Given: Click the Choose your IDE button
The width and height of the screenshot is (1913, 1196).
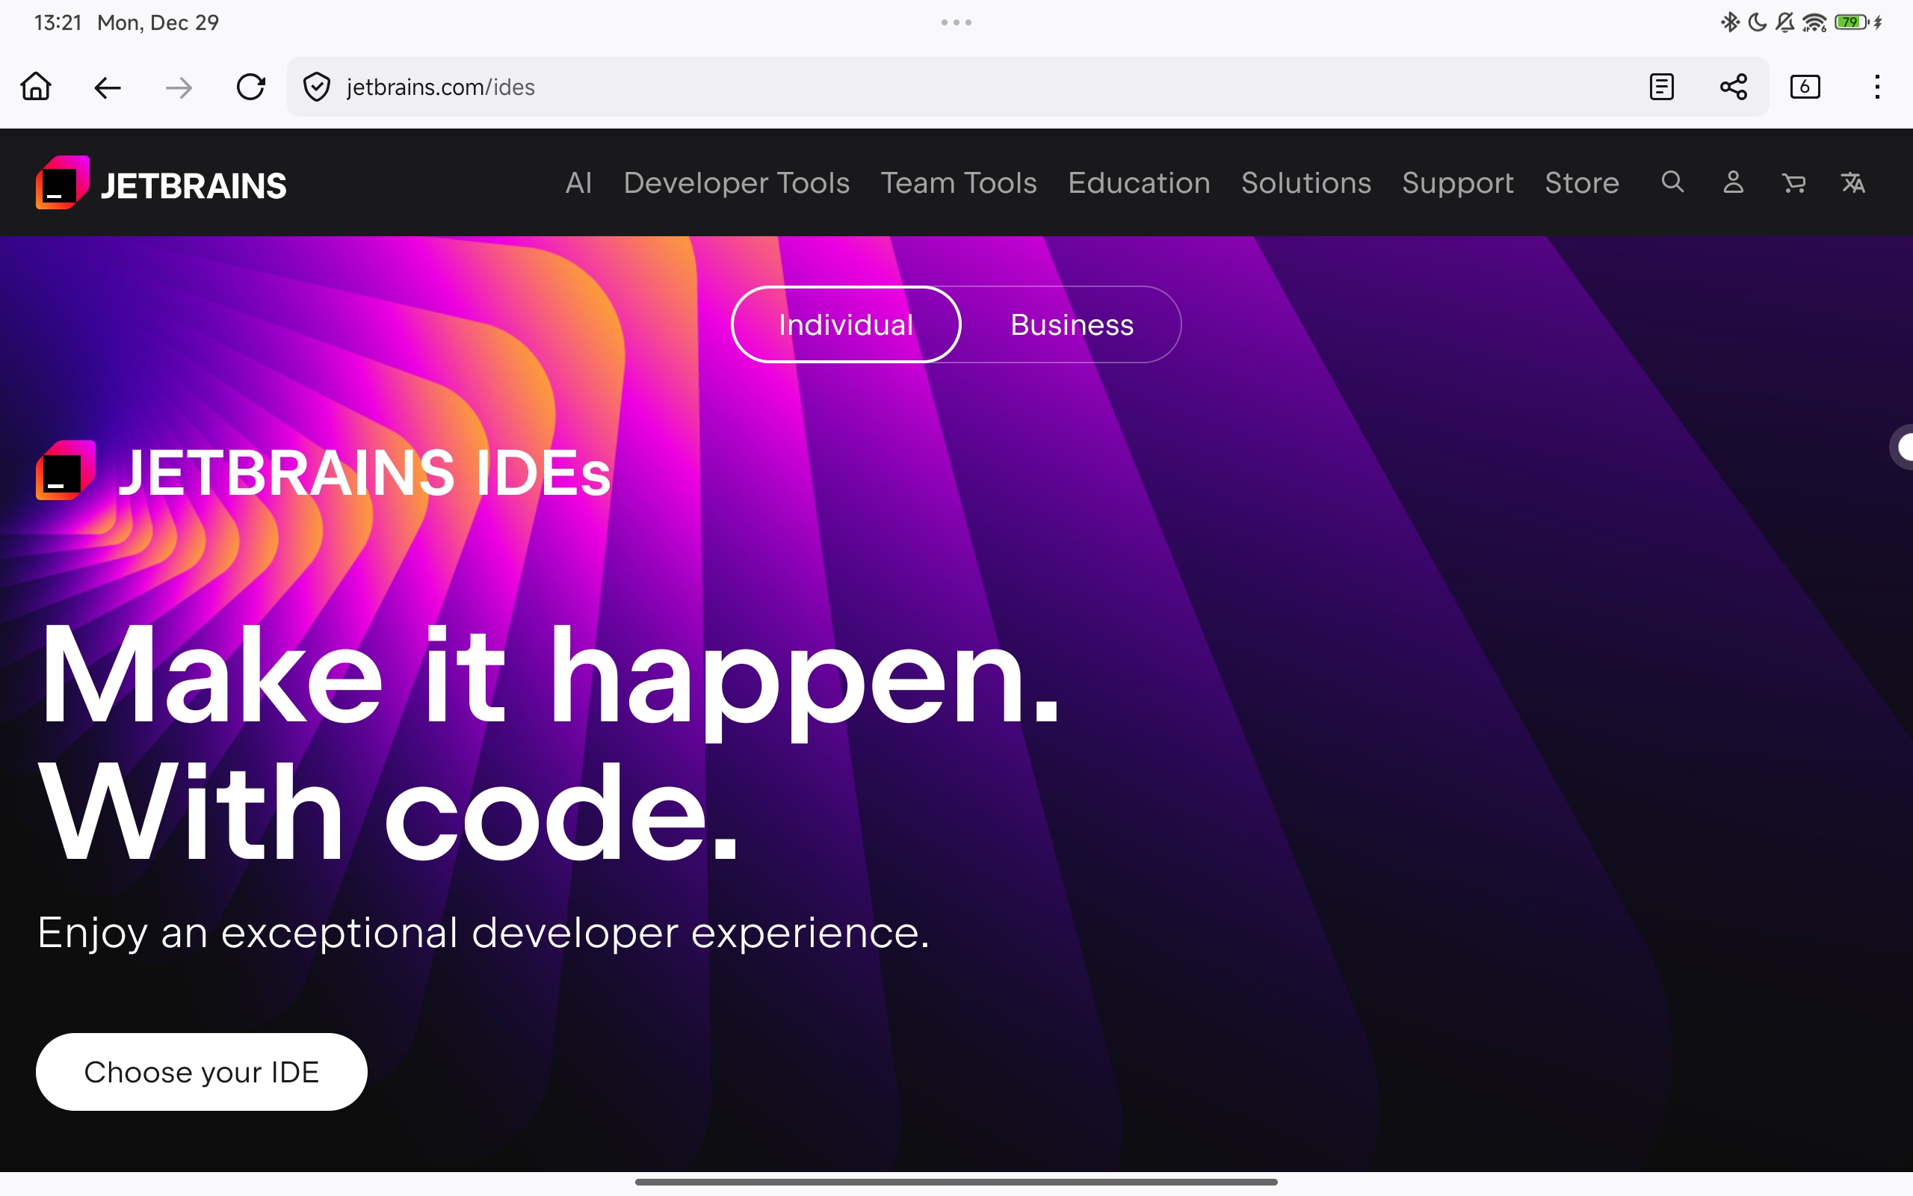Looking at the screenshot, I should click(201, 1071).
